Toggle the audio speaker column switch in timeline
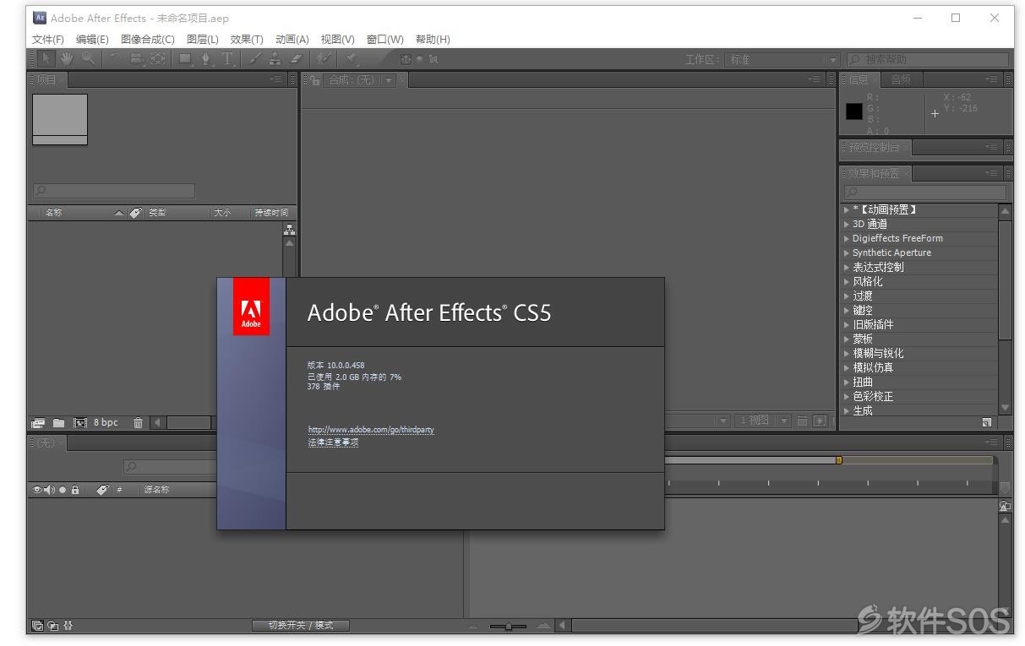 tap(49, 490)
